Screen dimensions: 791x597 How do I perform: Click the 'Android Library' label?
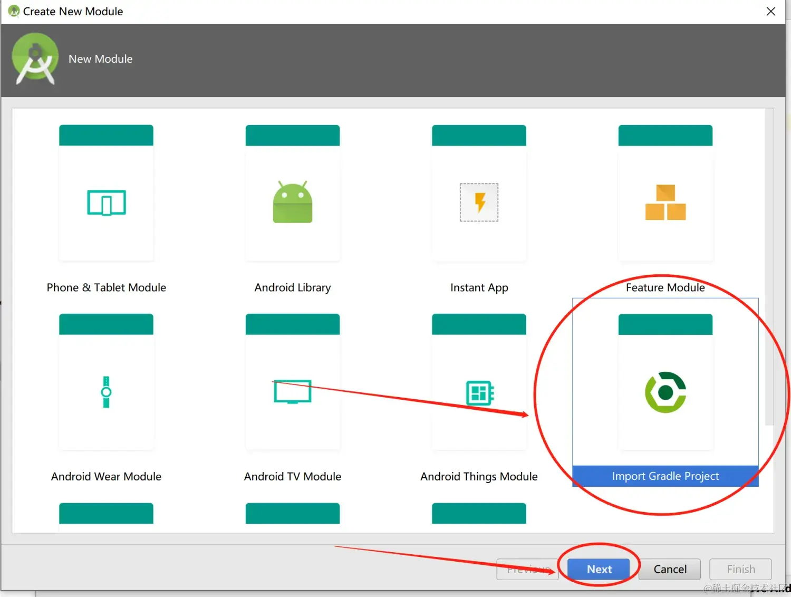[293, 287]
